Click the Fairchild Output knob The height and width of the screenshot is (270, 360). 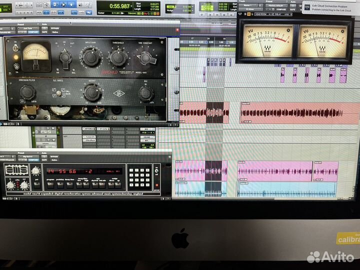pos(92,93)
